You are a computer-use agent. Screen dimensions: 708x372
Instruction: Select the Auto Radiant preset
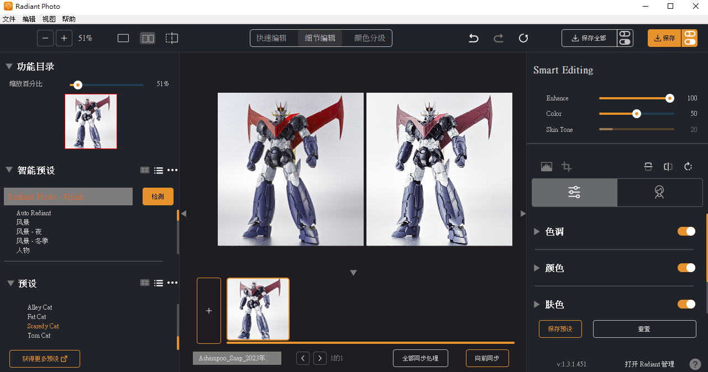pyautogui.click(x=34, y=213)
